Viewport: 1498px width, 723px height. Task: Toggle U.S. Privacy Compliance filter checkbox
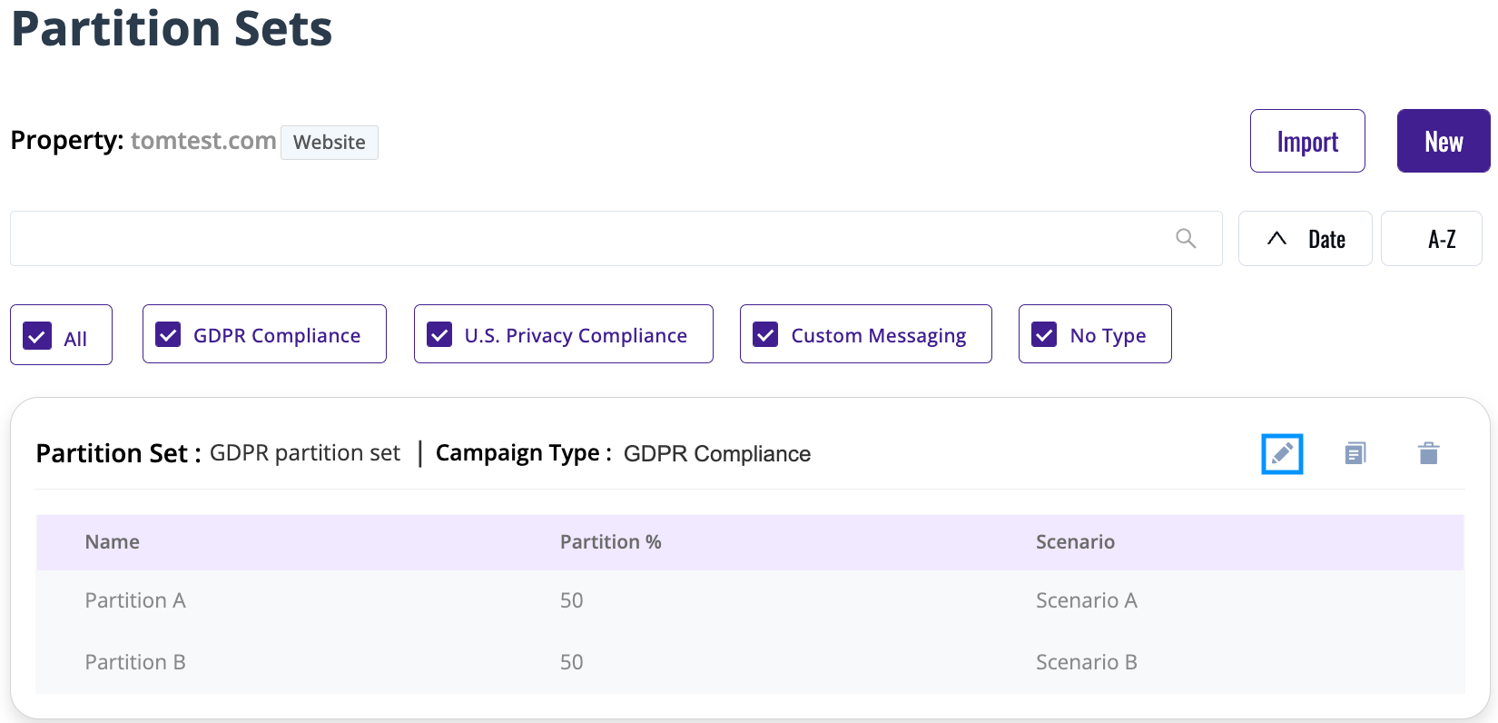click(439, 334)
